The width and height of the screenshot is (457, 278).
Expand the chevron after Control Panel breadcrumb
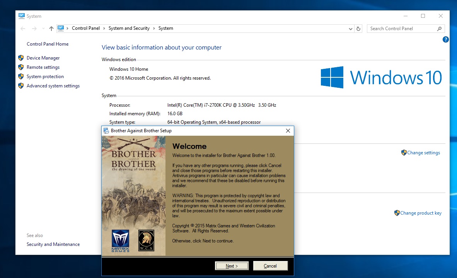point(104,28)
